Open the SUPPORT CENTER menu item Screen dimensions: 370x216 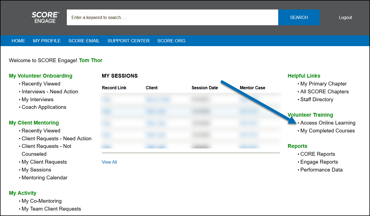coord(128,41)
